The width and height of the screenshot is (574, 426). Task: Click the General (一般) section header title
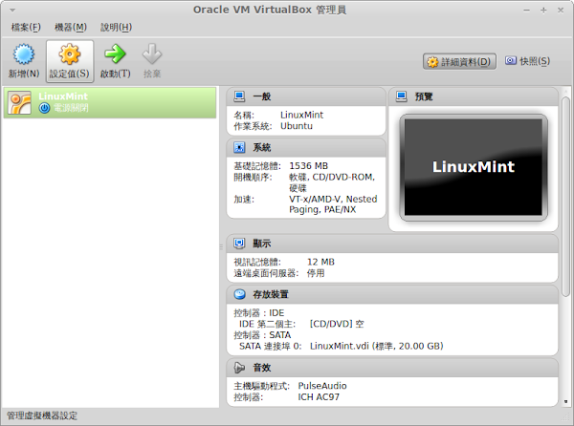(x=262, y=96)
